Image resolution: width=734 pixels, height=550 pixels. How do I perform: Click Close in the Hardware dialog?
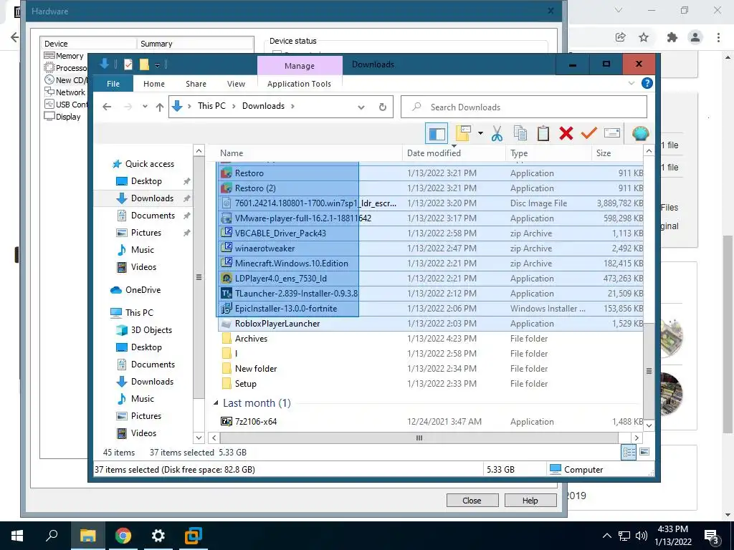(x=472, y=501)
